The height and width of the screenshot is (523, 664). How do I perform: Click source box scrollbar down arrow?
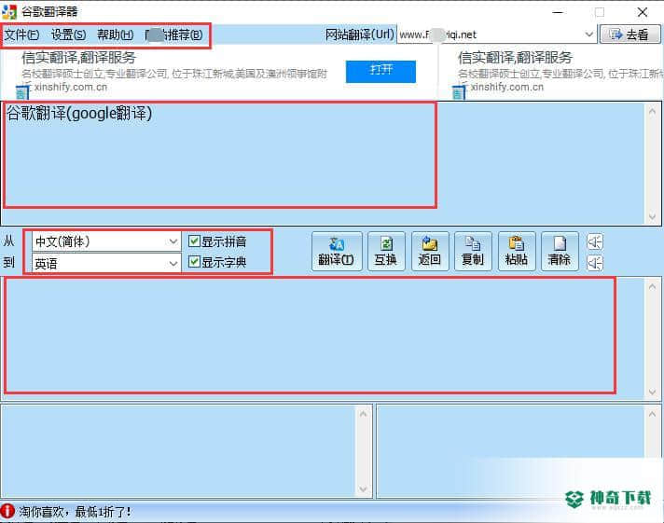click(652, 217)
